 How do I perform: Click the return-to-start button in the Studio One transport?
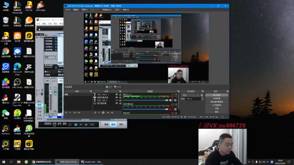(70, 125)
